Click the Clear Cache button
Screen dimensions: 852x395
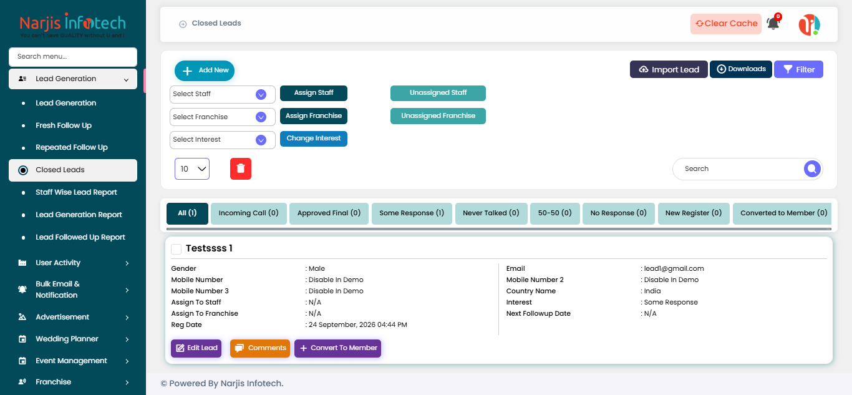tap(726, 24)
